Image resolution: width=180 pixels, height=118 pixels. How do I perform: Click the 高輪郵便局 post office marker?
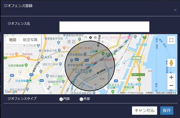click(x=63, y=81)
